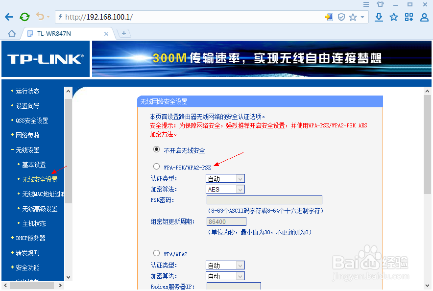Open the user account profile icon
The image size is (433, 291).
tap(424, 17)
